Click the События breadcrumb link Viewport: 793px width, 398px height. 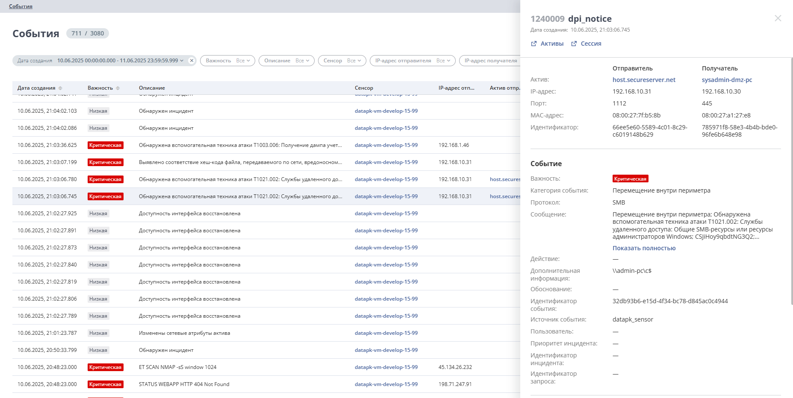pyautogui.click(x=21, y=6)
